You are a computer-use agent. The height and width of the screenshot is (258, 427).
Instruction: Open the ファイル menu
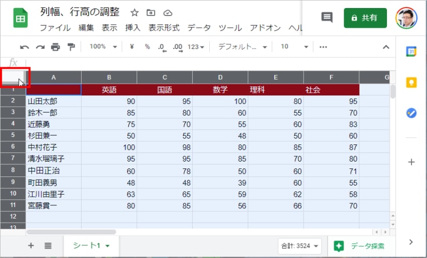[56, 28]
